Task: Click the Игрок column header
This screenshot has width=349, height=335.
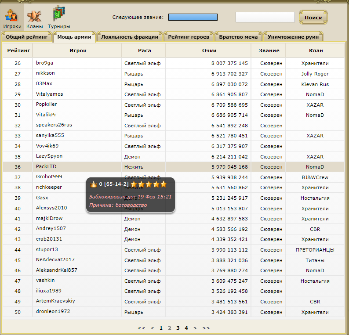Action: point(78,50)
